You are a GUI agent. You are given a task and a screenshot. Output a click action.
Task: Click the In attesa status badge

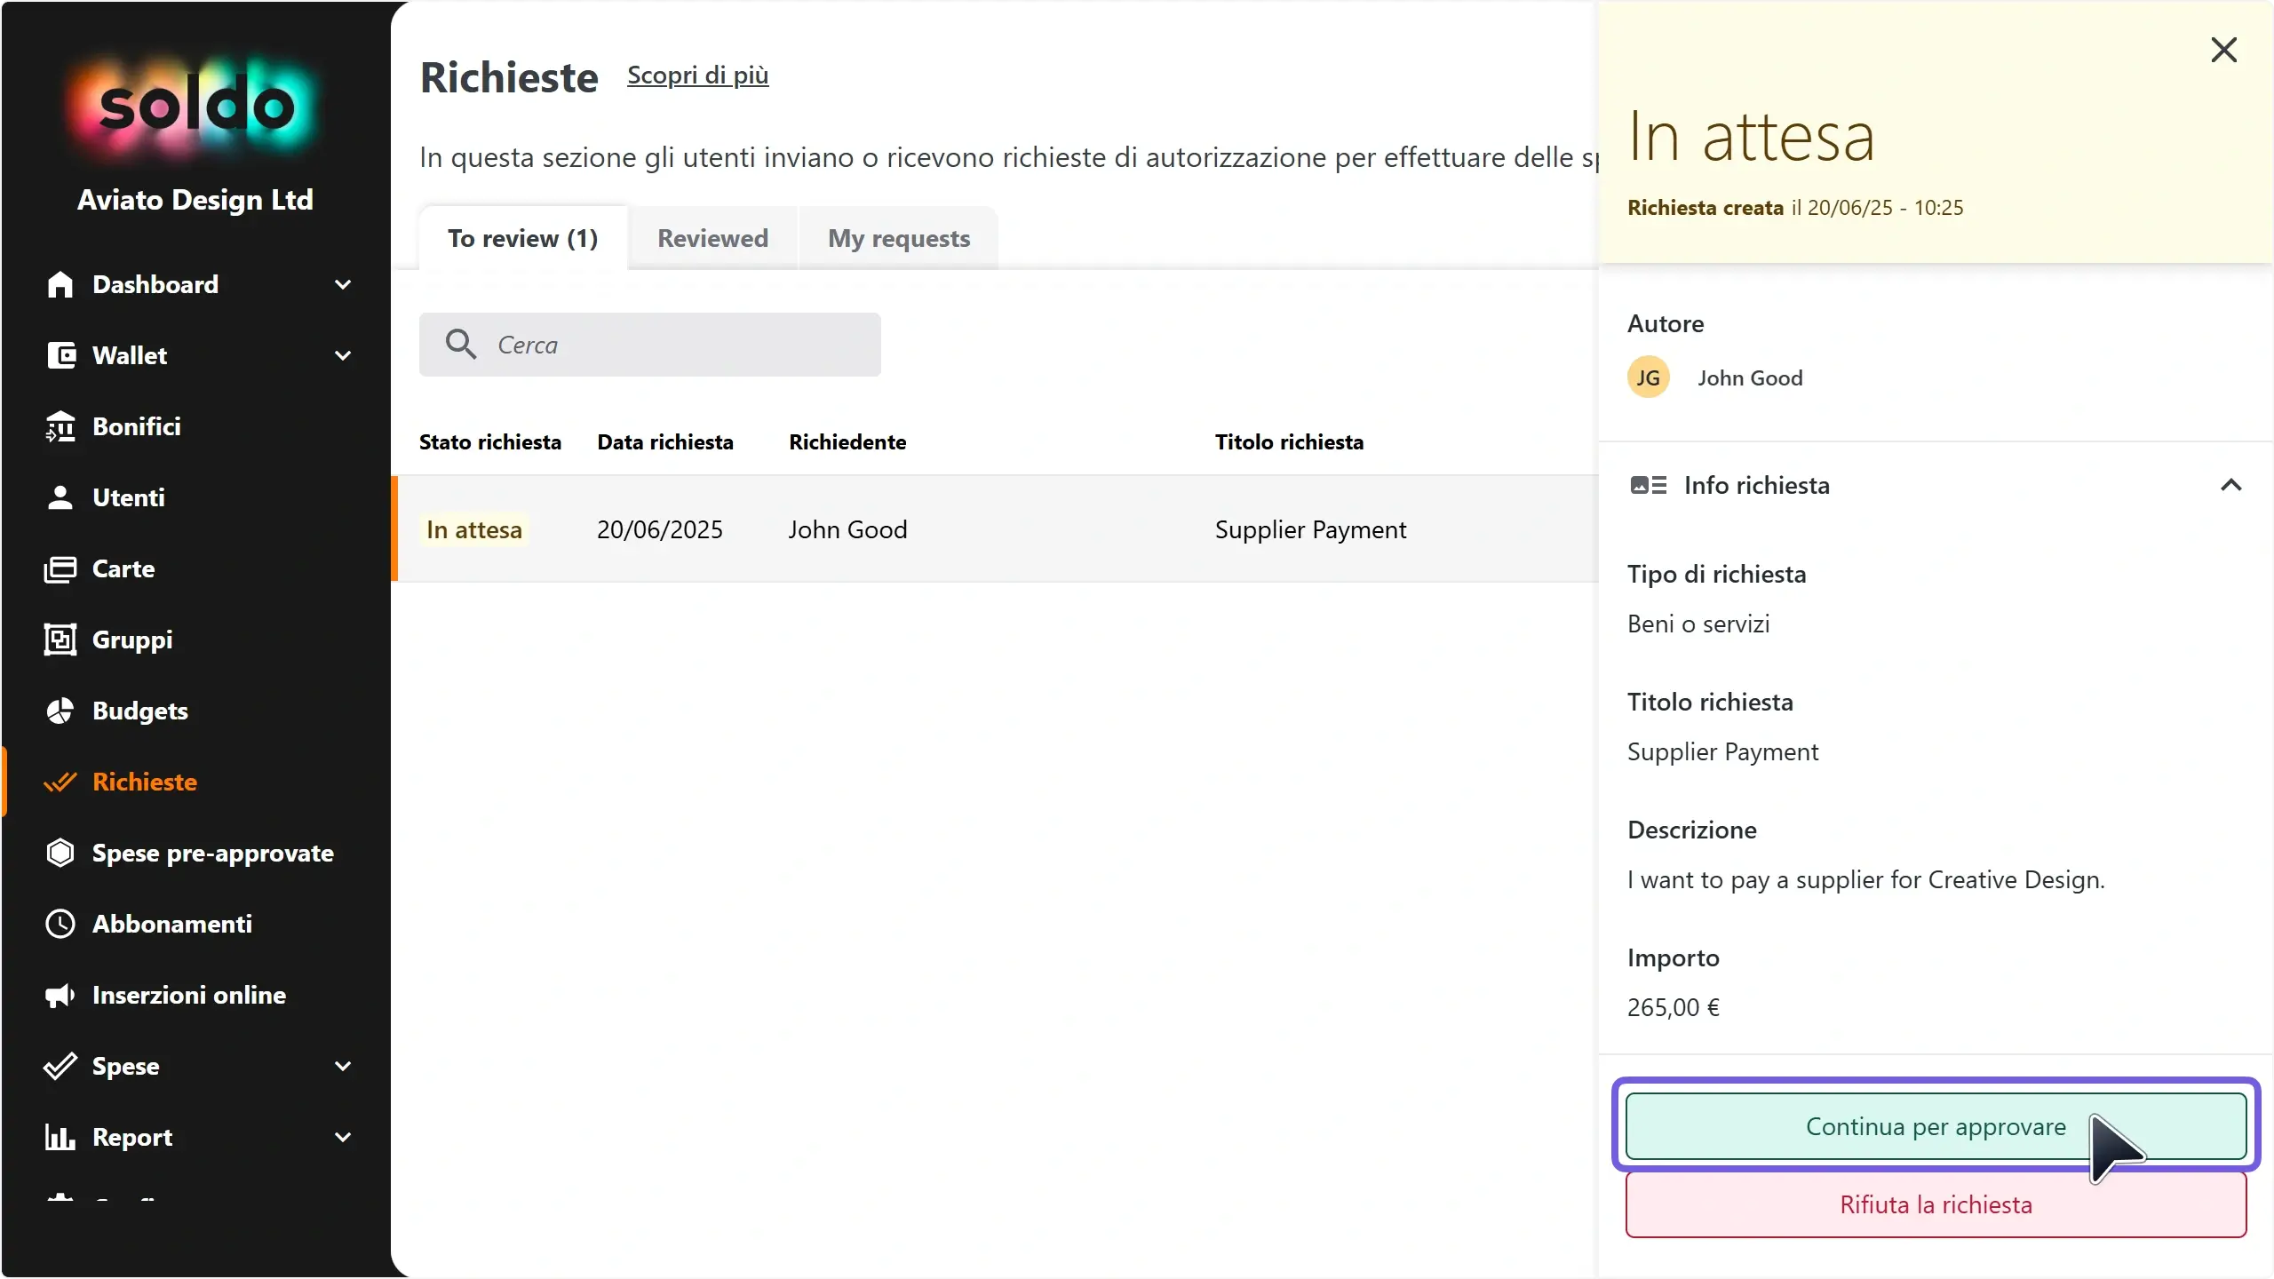[474, 529]
